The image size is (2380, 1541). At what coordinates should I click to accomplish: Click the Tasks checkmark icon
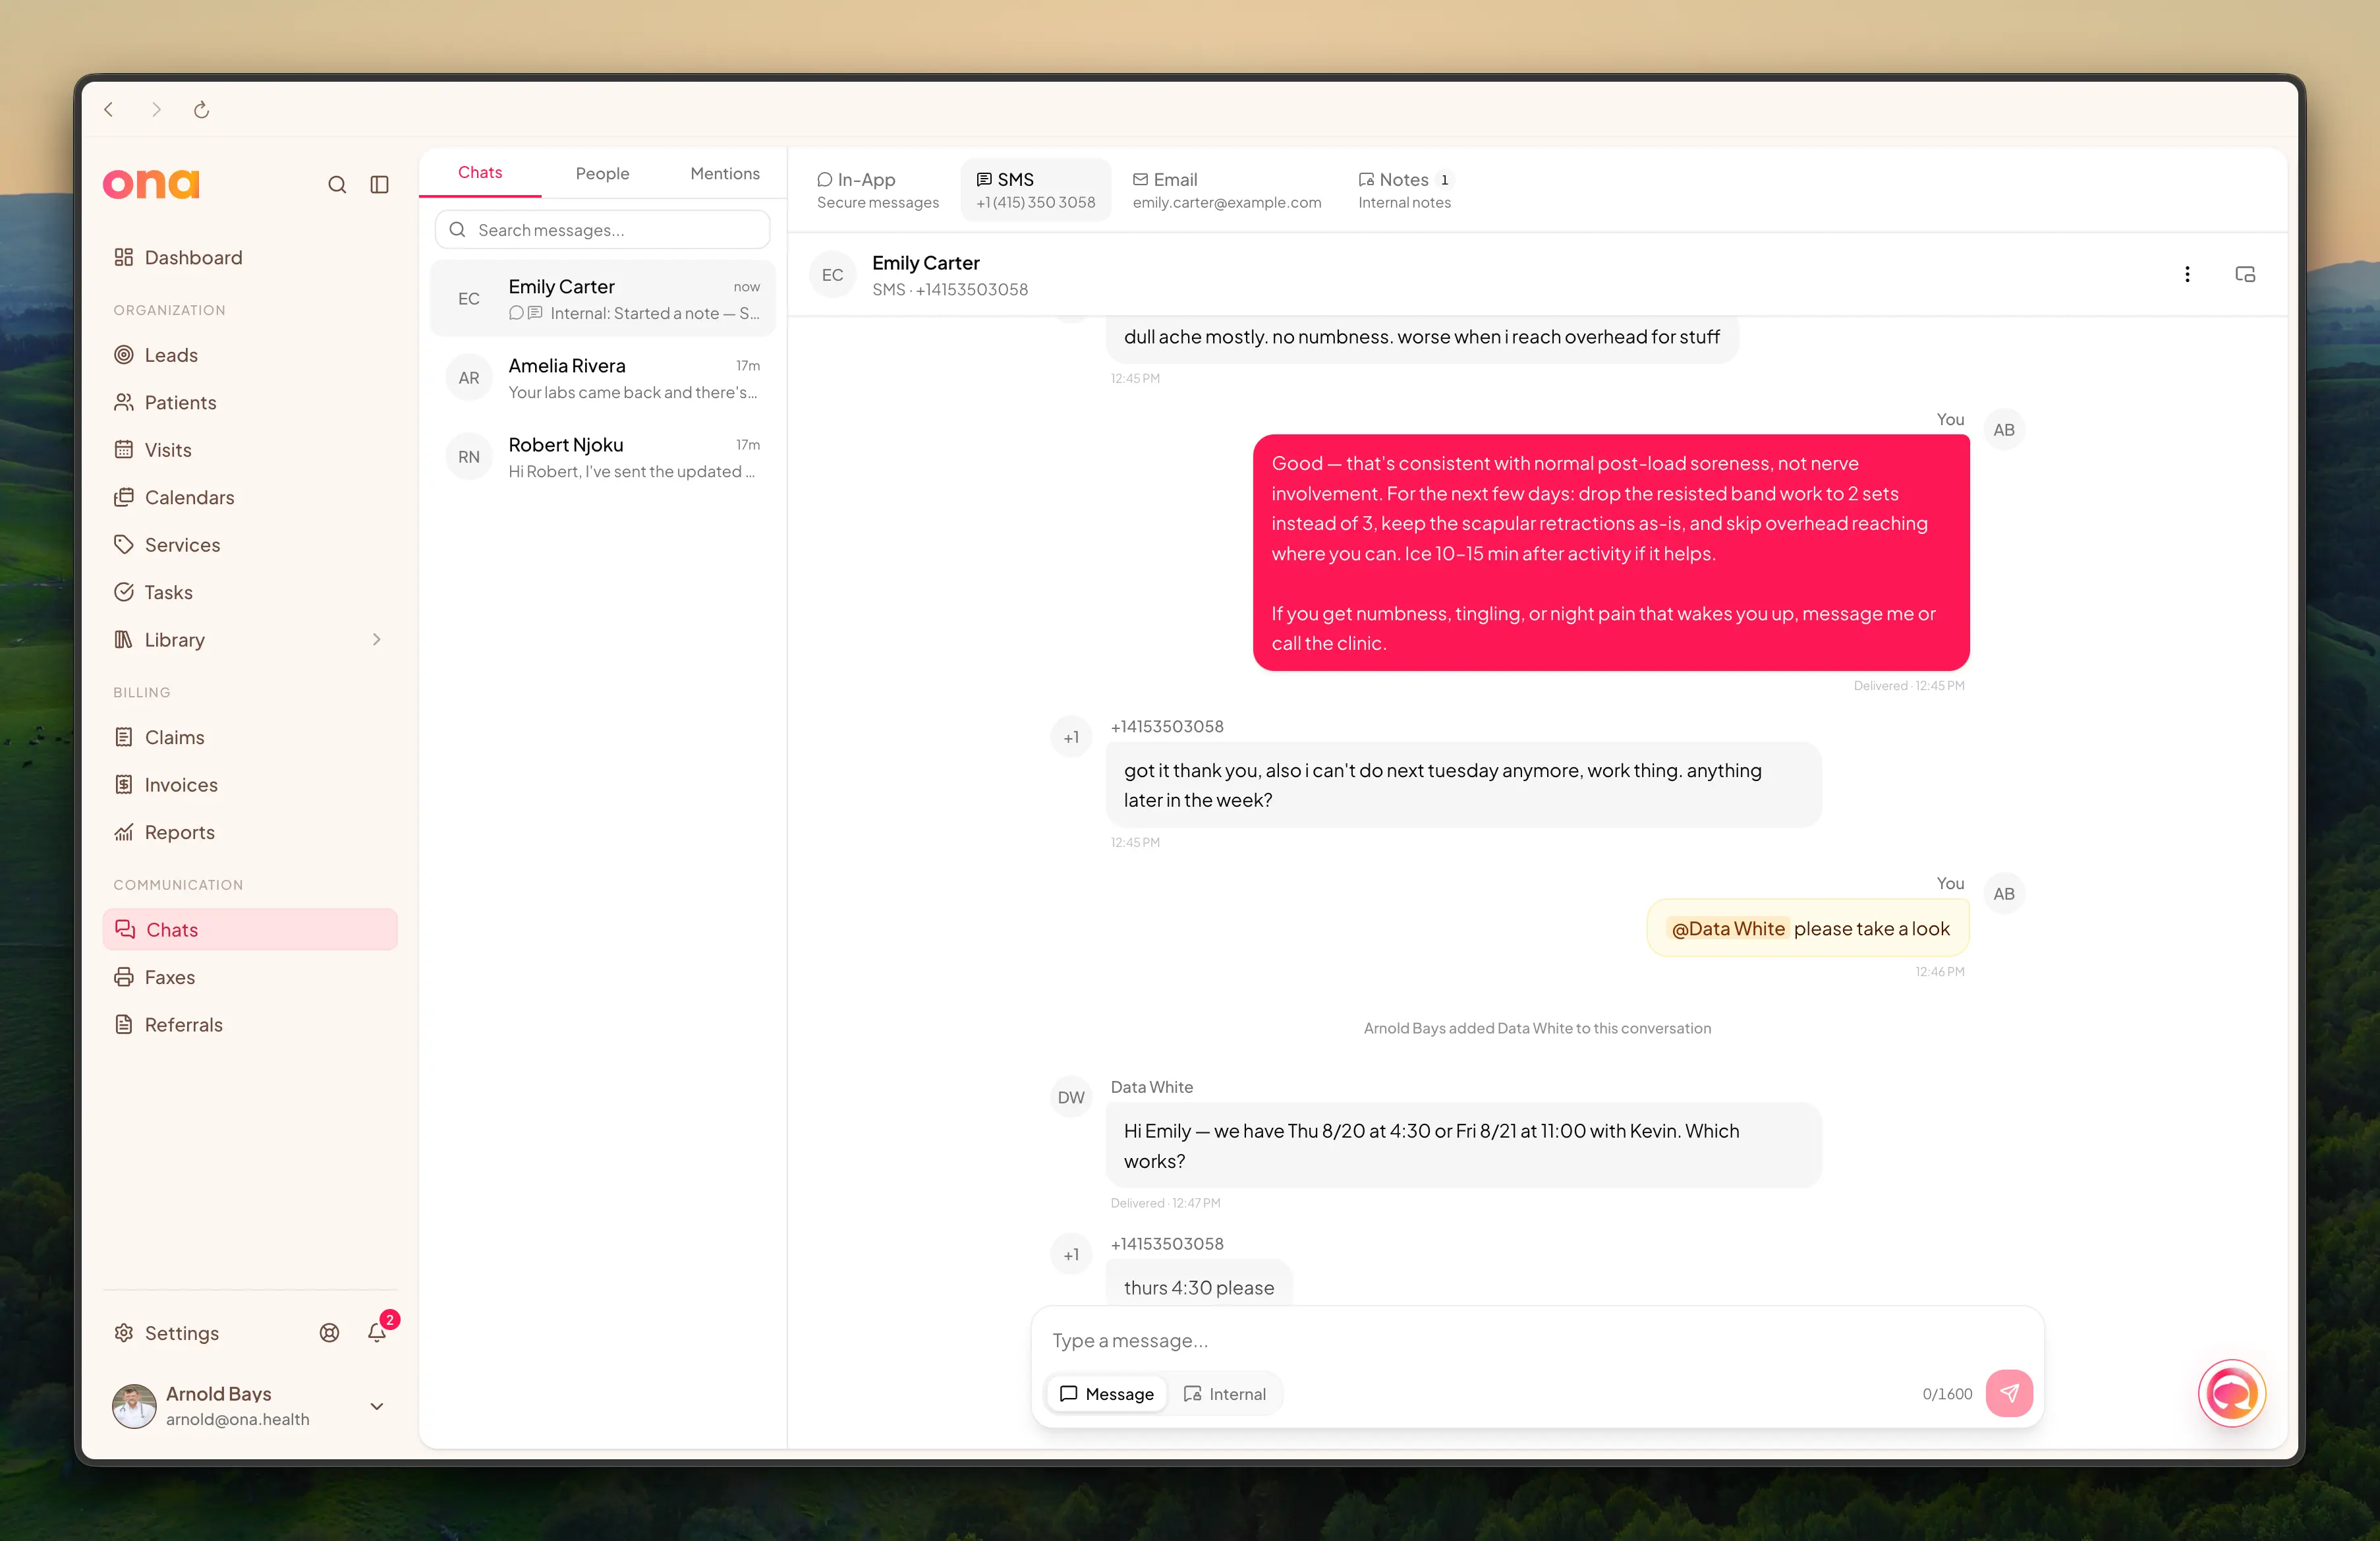pyautogui.click(x=124, y=592)
